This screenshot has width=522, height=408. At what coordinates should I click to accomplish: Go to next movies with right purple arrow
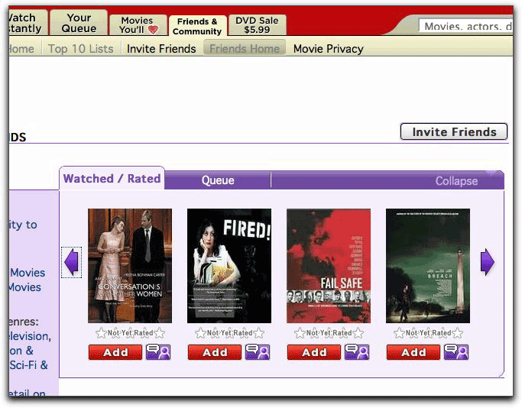(x=488, y=262)
